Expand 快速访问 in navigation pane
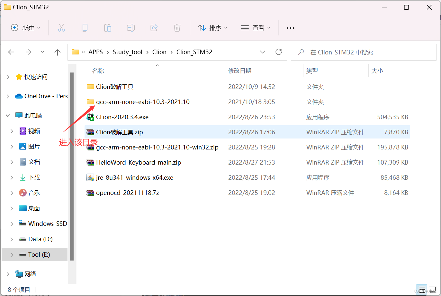The width and height of the screenshot is (441, 296). pos(8,77)
